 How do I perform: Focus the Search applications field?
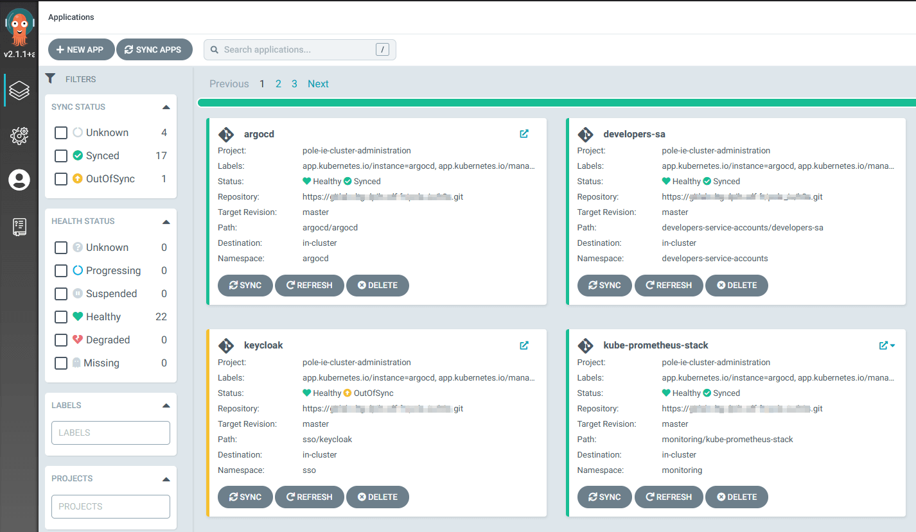pyautogui.click(x=300, y=49)
